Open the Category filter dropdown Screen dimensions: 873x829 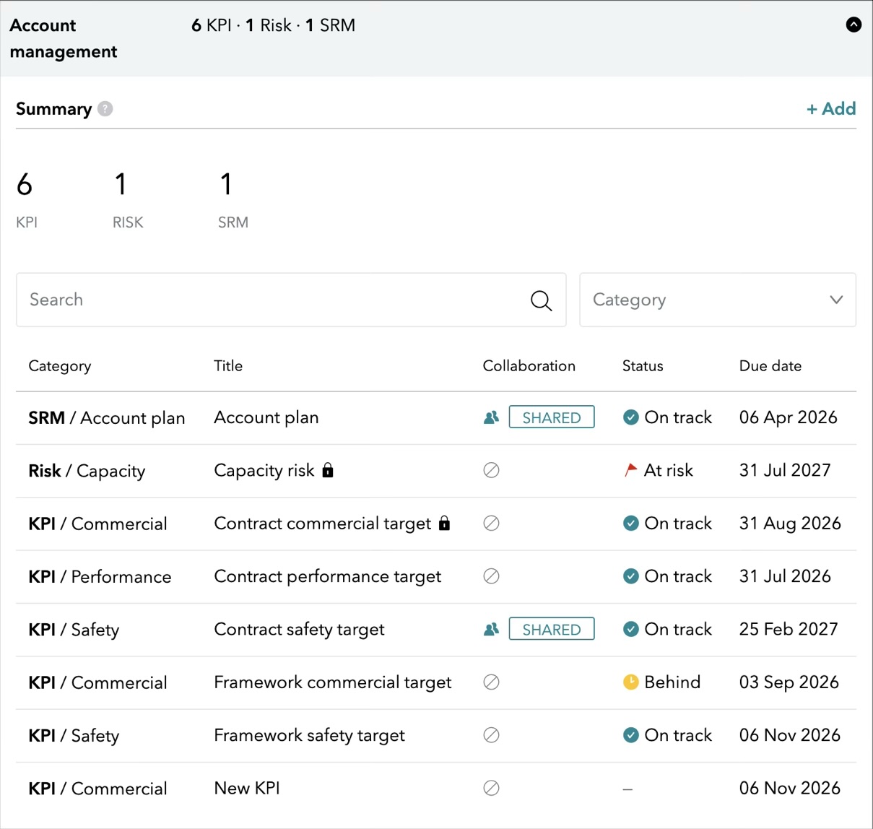coord(718,300)
